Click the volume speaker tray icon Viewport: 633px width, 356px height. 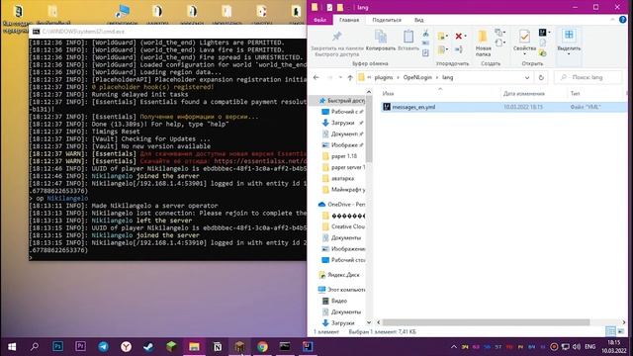click(577, 347)
